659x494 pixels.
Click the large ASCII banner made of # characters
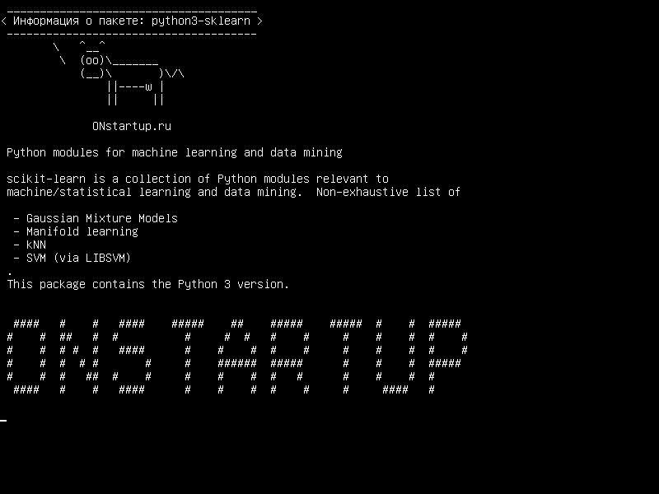pyautogui.click(x=237, y=357)
